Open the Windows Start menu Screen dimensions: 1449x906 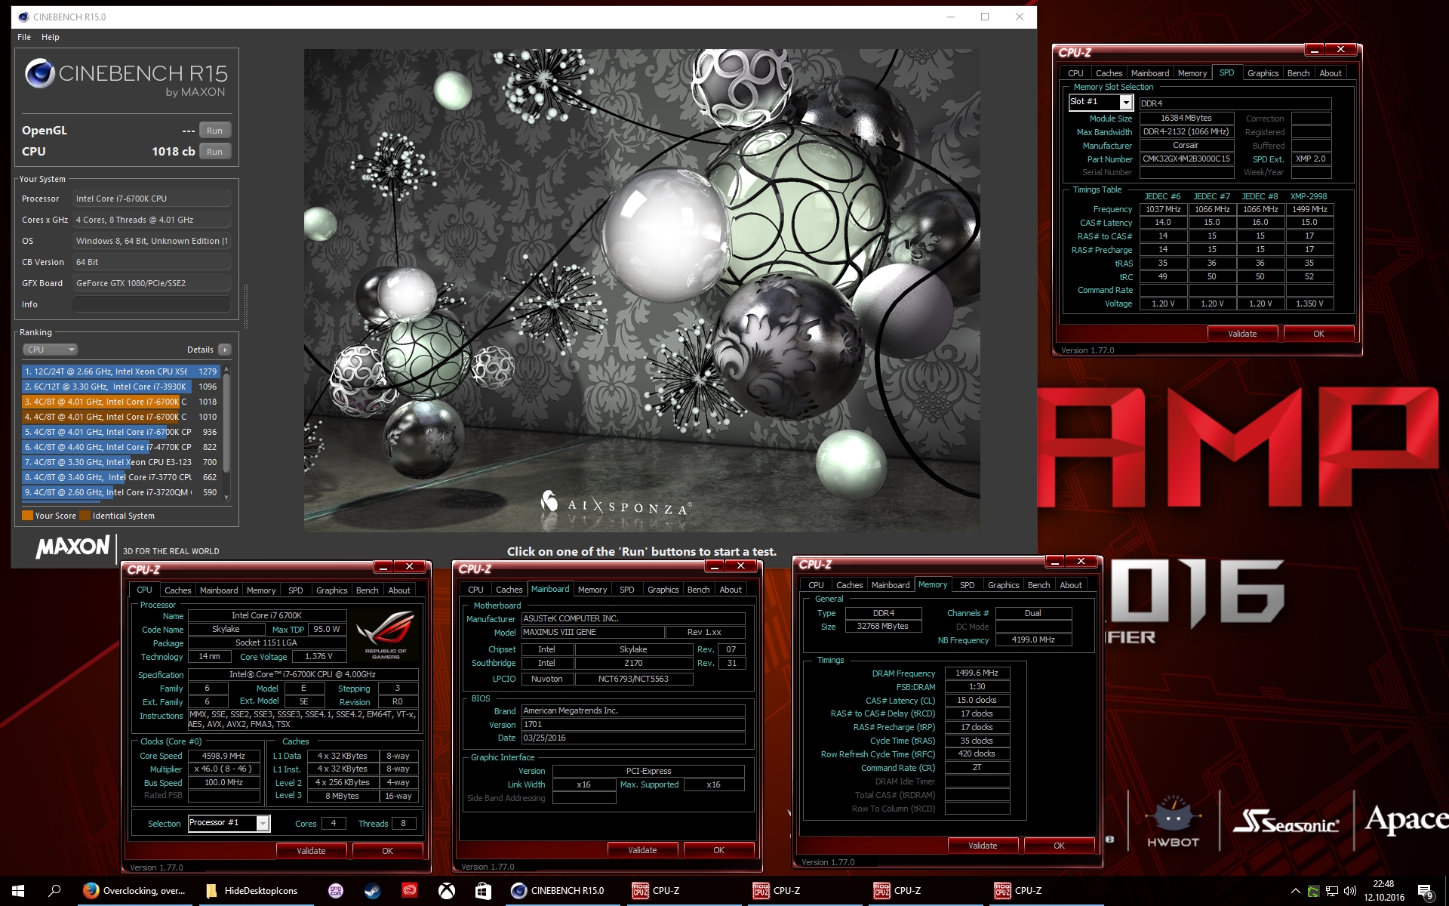pyautogui.click(x=18, y=891)
